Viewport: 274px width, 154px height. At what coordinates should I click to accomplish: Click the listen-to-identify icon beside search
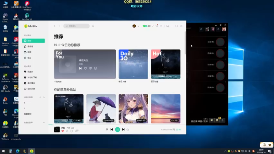(93, 26)
